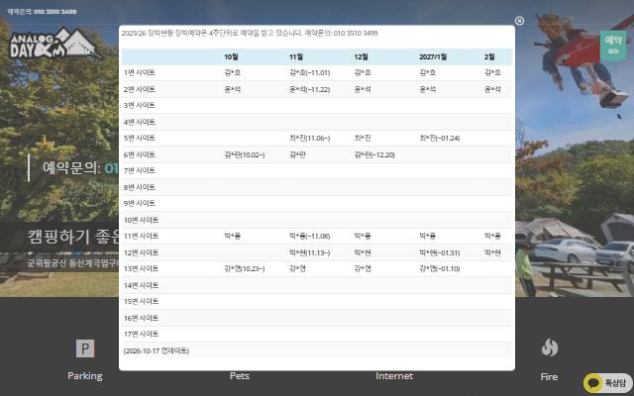Click 박*현(~01.31) cell in site 12

[x=440, y=253]
